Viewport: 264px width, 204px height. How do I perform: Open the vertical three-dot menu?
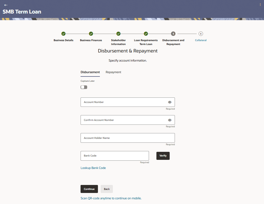click(260, 5)
